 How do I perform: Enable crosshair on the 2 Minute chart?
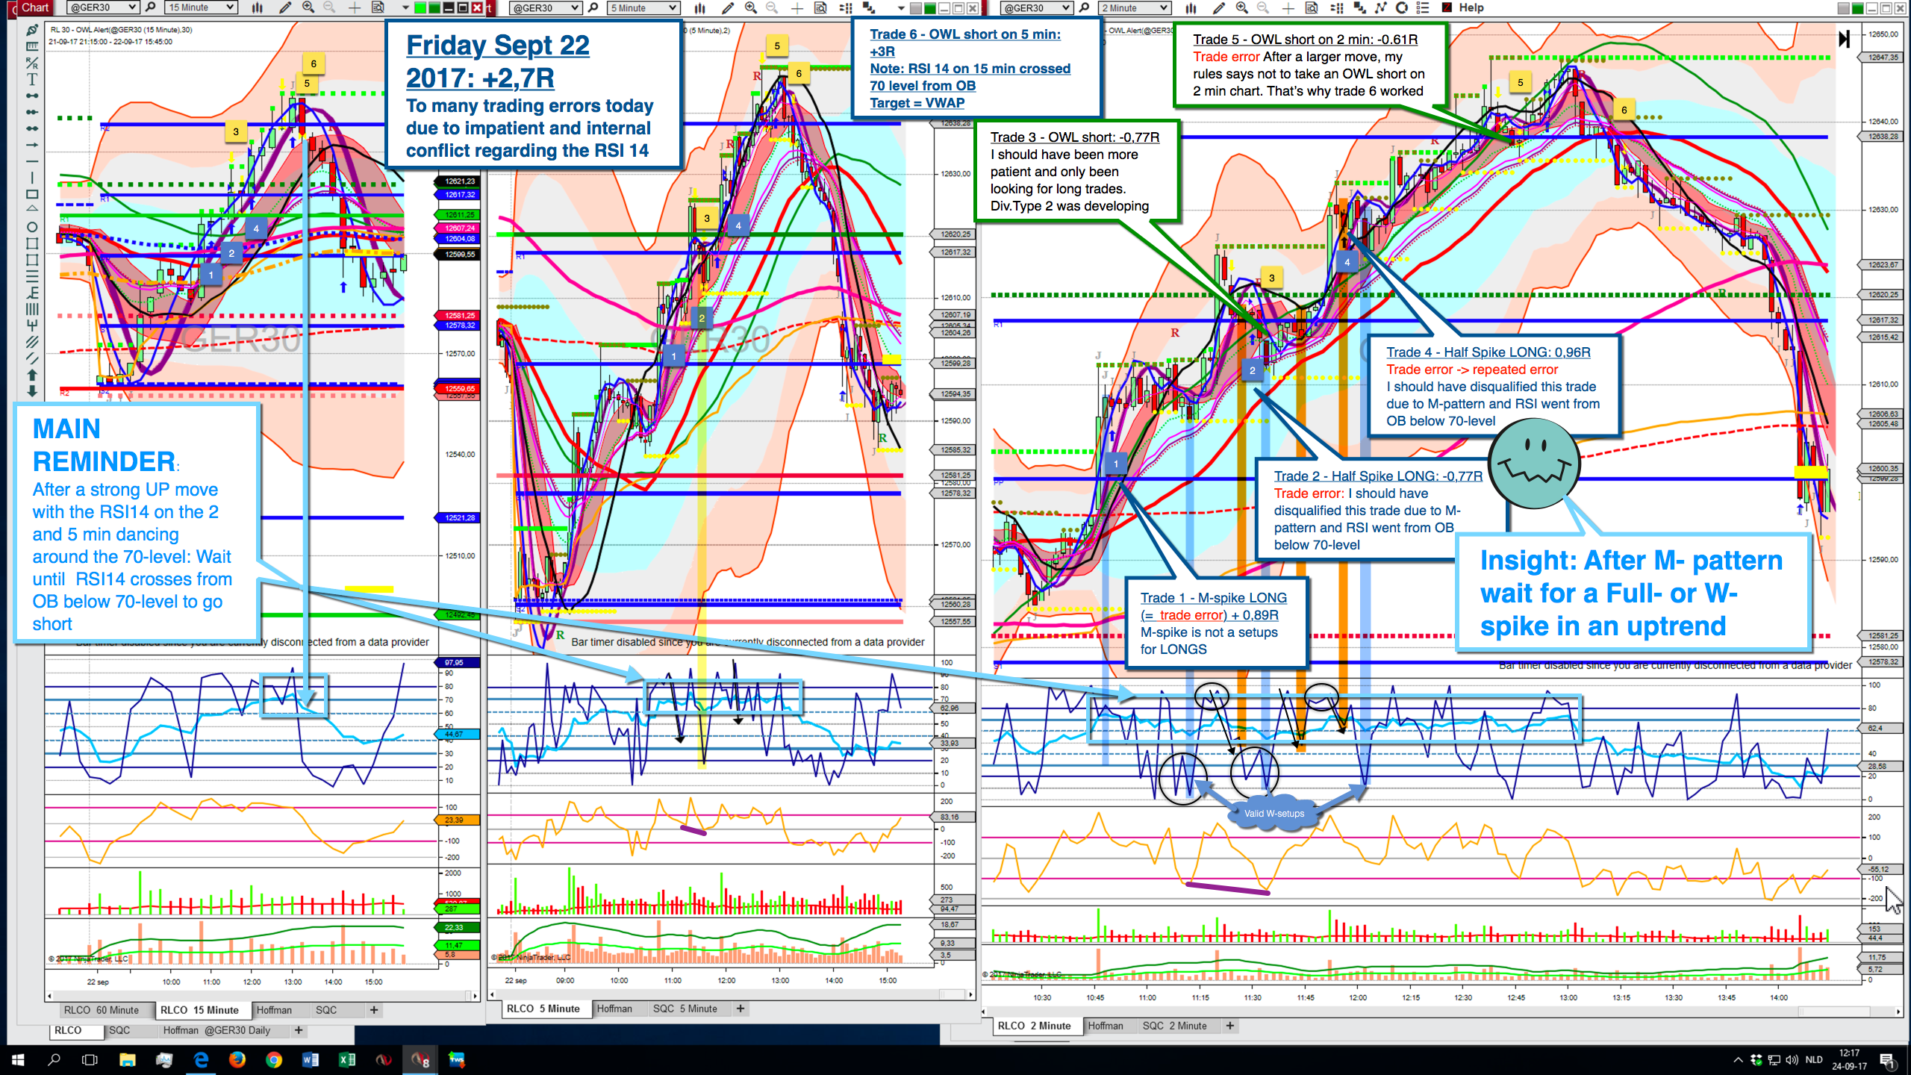(1288, 7)
